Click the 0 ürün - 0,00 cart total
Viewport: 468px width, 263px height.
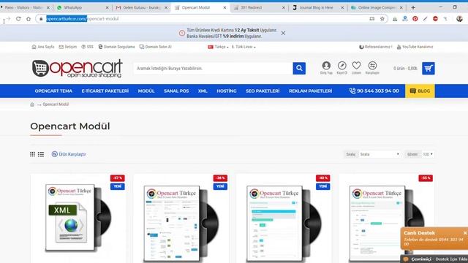(405, 68)
